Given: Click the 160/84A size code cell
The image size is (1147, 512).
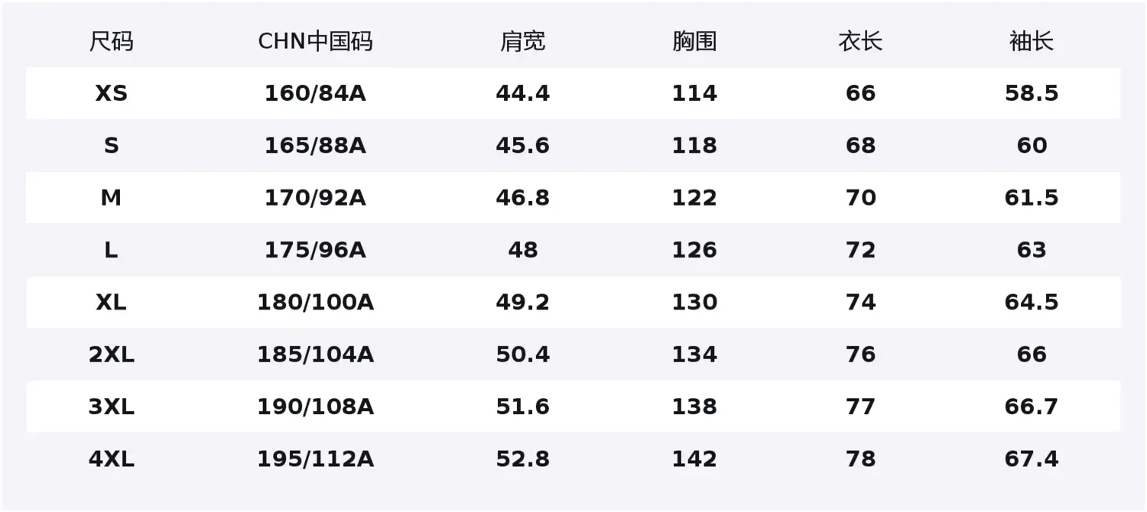Looking at the screenshot, I should click(x=315, y=93).
